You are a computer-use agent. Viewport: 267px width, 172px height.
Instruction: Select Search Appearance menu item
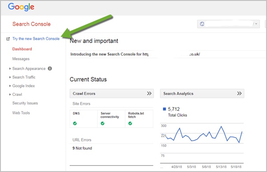(x=29, y=69)
